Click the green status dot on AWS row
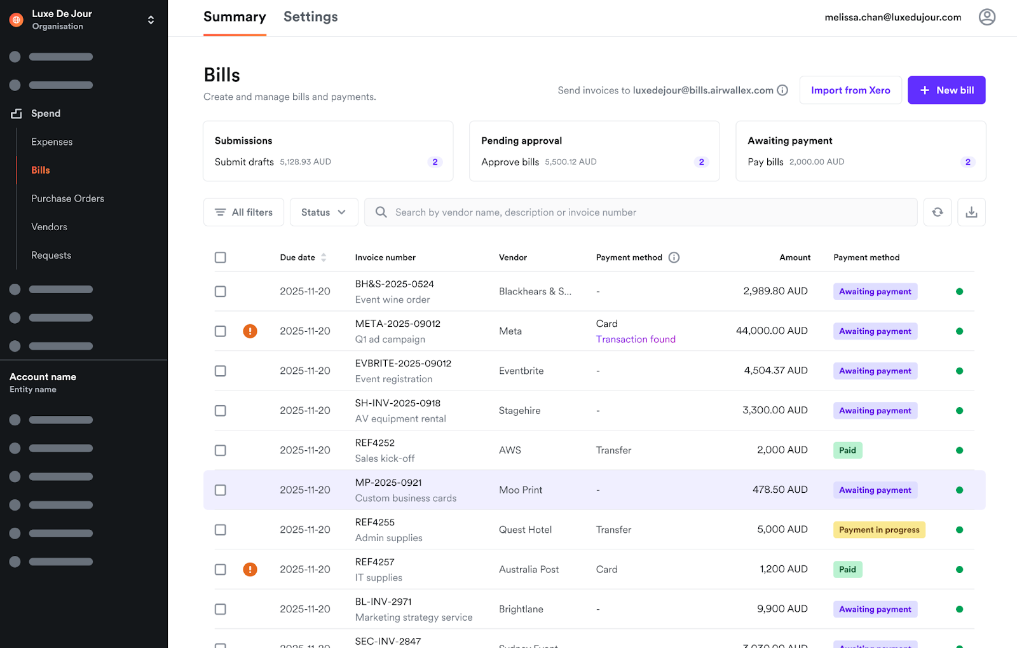This screenshot has height=648, width=1017. click(x=959, y=450)
